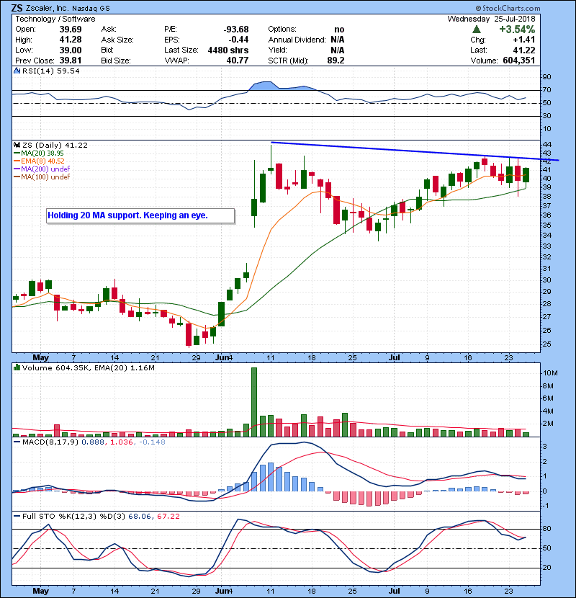The width and height of the screenshot is (576, 598).
Task: Click the date Wednesday 25-Jul-2018
Action: pyautogui.click(x=491, y=19)
